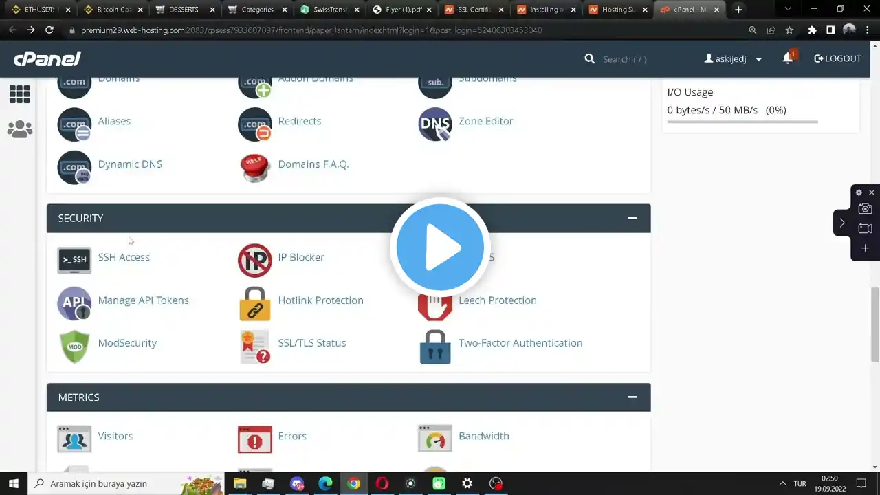Open Windows Settings gear on the taskbar

(x=467, y=483)
